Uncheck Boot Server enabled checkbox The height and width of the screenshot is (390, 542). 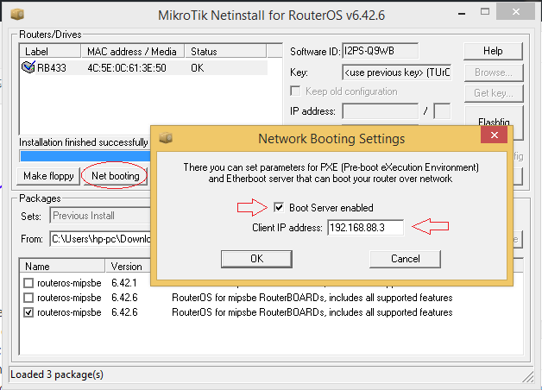tap(279, 208)
